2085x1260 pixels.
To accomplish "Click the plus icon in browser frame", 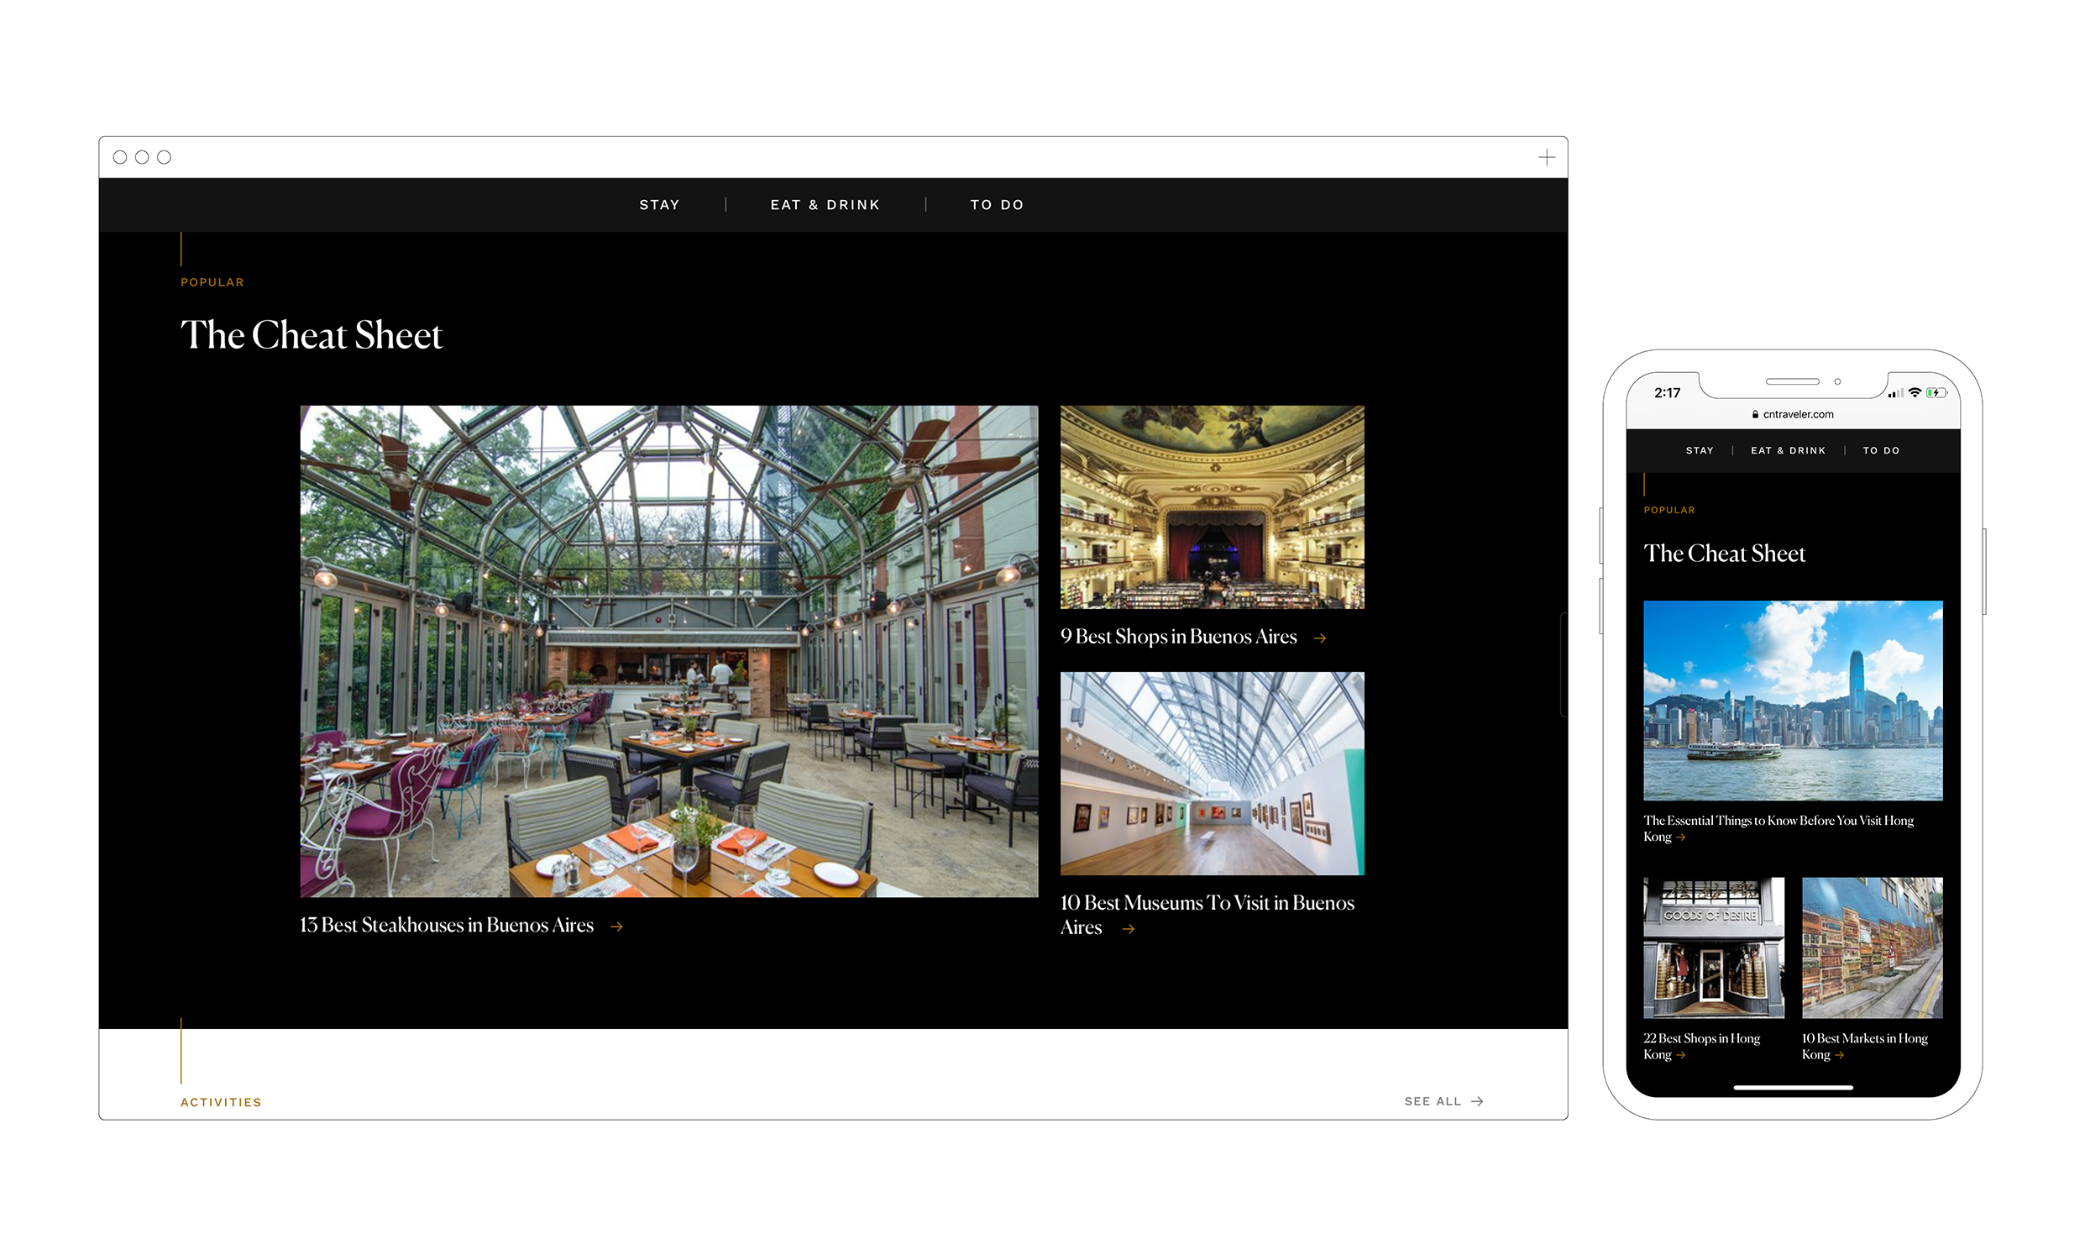I will click(1546, 157).
